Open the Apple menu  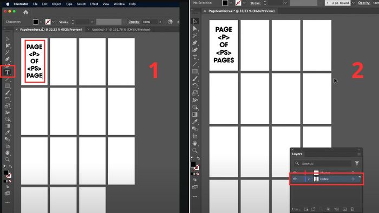pyautogui.click(x=8, y=4)
